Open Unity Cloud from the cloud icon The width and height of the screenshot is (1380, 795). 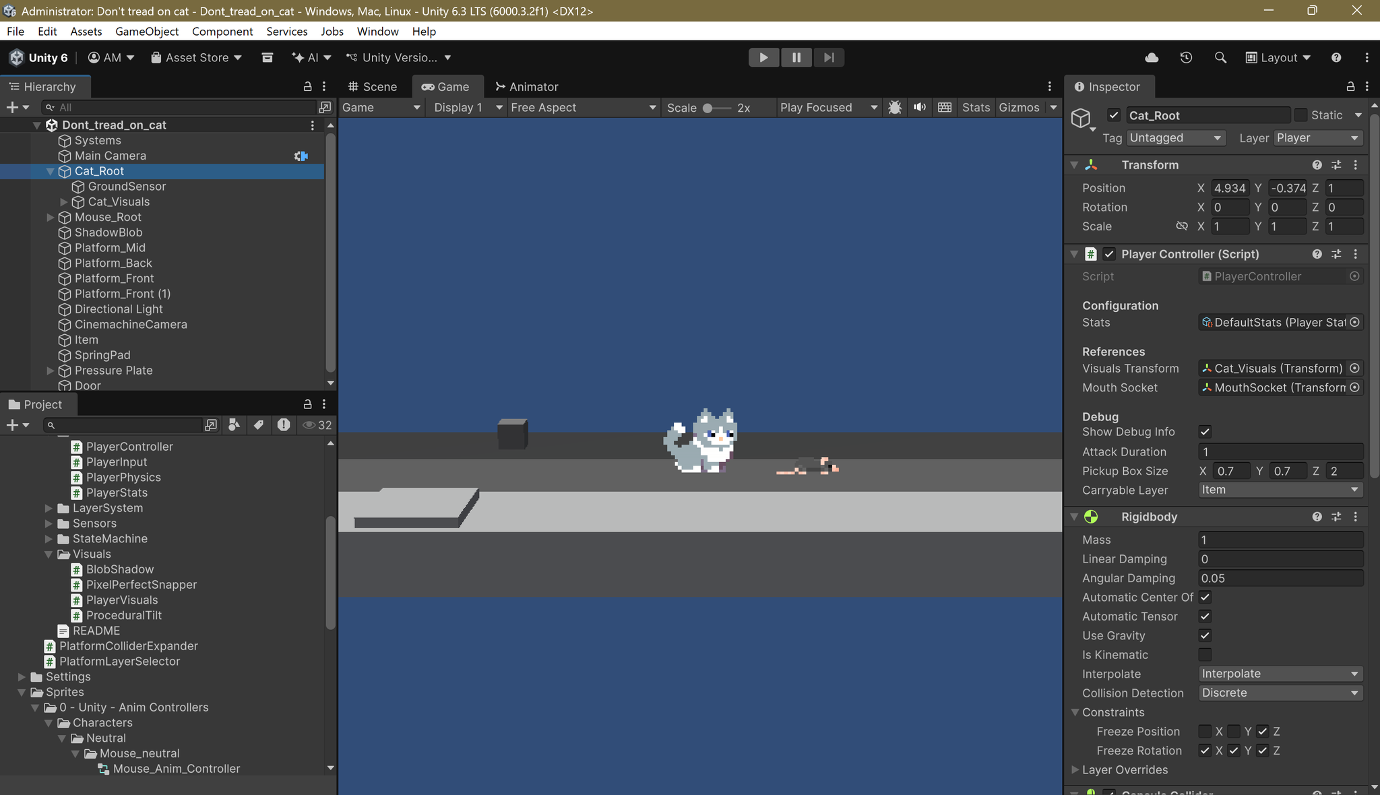point(1152,58)
